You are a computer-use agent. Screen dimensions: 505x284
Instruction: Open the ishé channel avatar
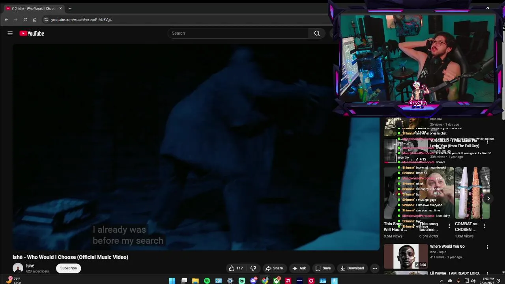point(18,268)
